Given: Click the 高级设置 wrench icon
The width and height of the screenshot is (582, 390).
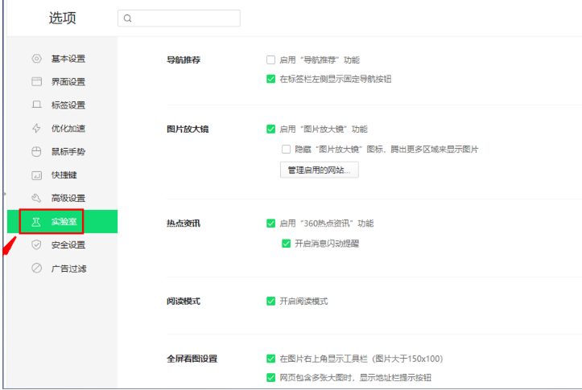Looking at the screenshot, I should click(x=36, y=198).
